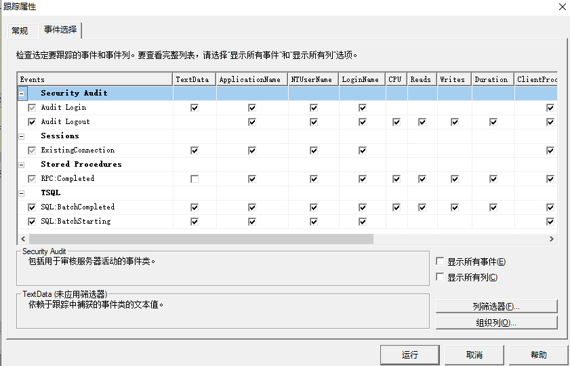Select the TSQL category label
The height and width of the screenshot is (366, 570).
(51, 192)
